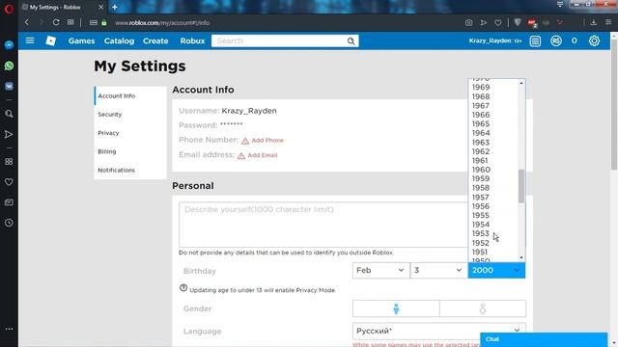Image resolution: width=618 pixels, height=347 pixels.
Task: Open Security settings tab
Action: [x=130, y=115]
